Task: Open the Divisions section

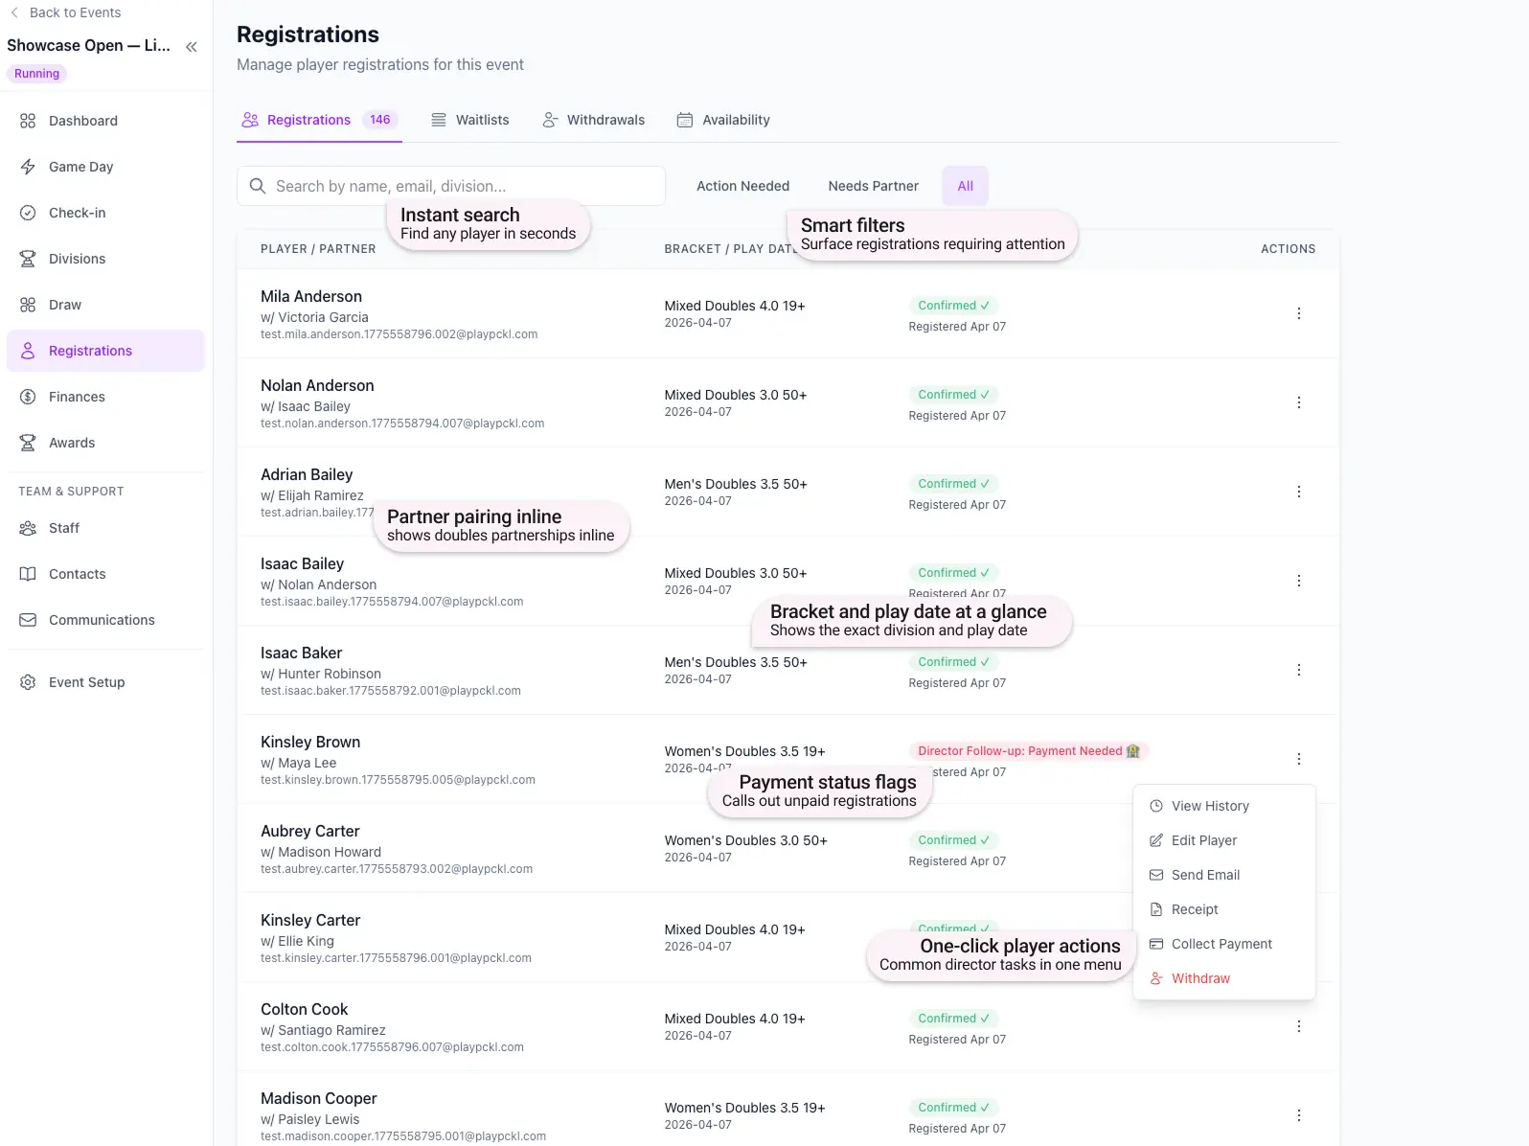Action: pyautogui.click(x=77, y=259)
